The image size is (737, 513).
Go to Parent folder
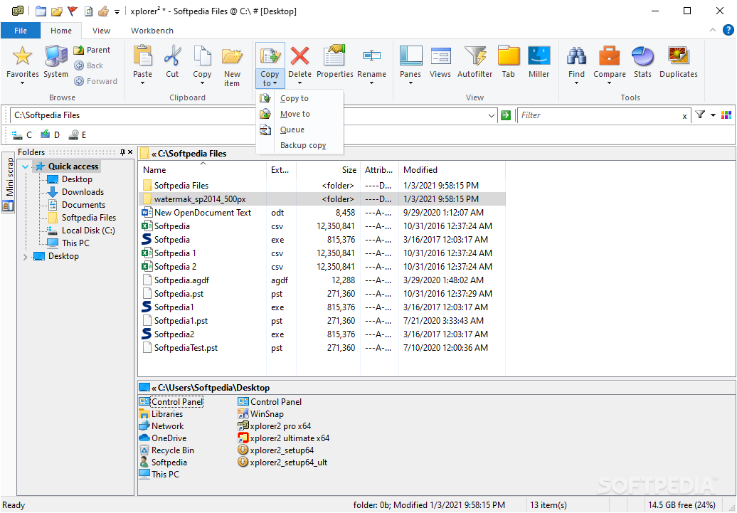92,50
